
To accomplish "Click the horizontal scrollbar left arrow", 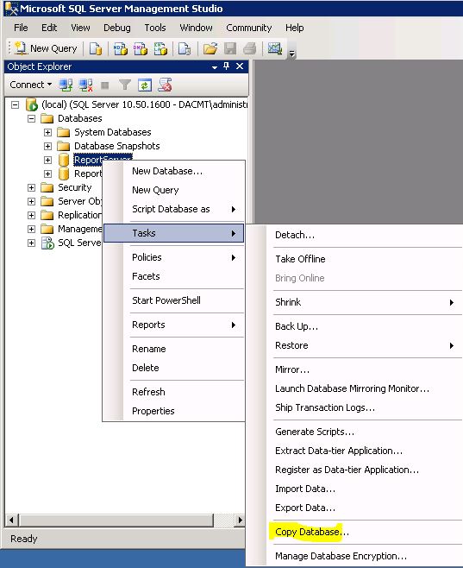I will coord(11,521).
